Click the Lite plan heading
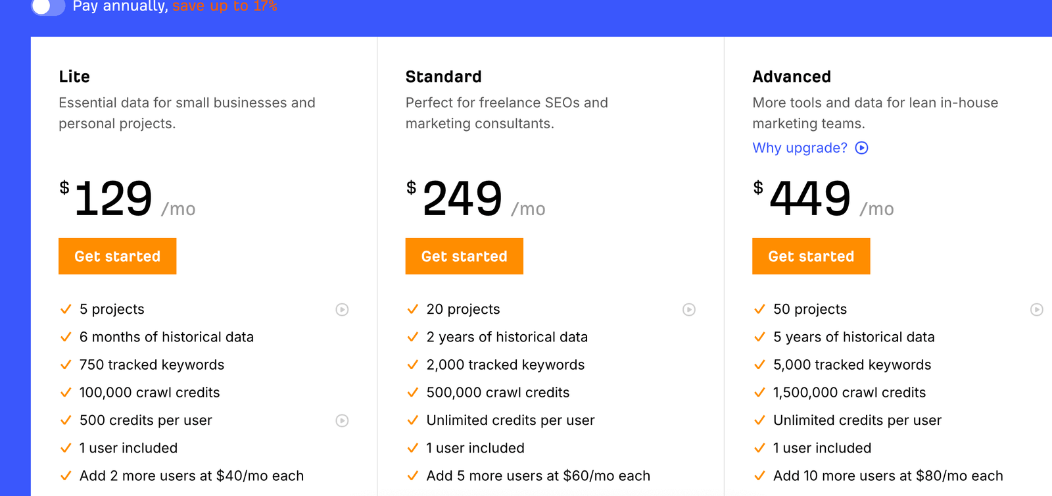Screen dimensions: 1052x496 pos(74,77)
